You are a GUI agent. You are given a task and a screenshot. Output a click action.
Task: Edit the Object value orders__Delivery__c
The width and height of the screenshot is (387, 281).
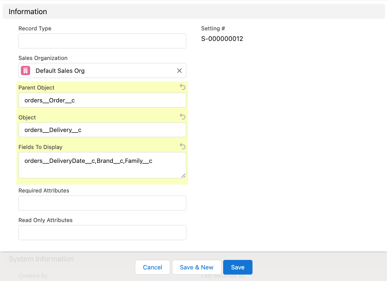coord(102,130)
